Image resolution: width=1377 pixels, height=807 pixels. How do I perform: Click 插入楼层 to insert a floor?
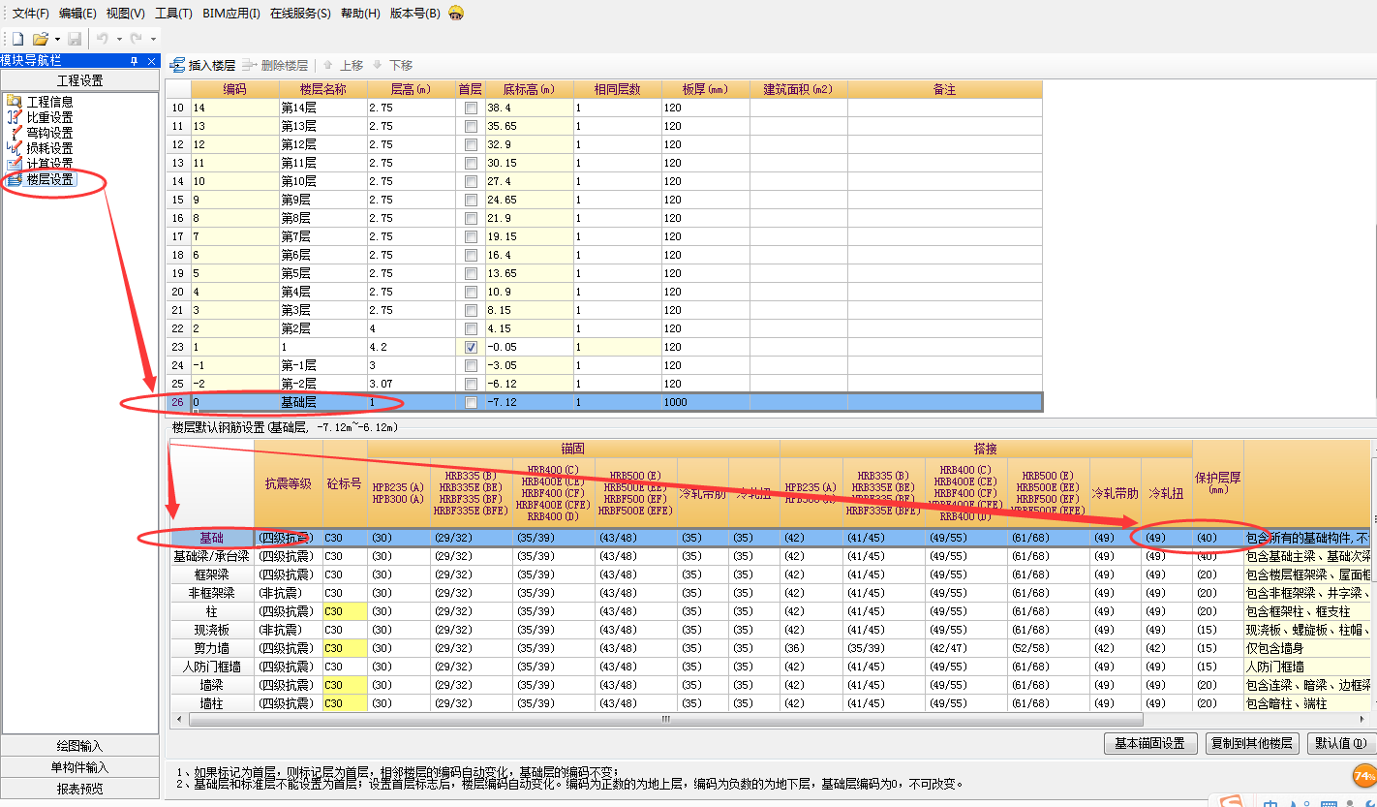(x=202, y=65)
